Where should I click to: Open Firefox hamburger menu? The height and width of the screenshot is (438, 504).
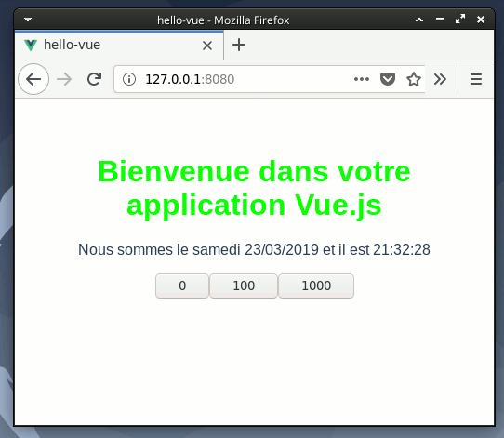pos(476,79)
